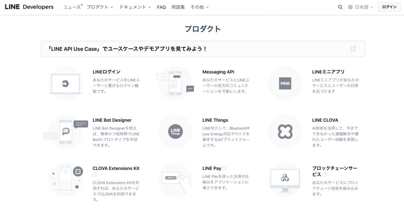Open the FAQ menu item

(x=161, y=7)
